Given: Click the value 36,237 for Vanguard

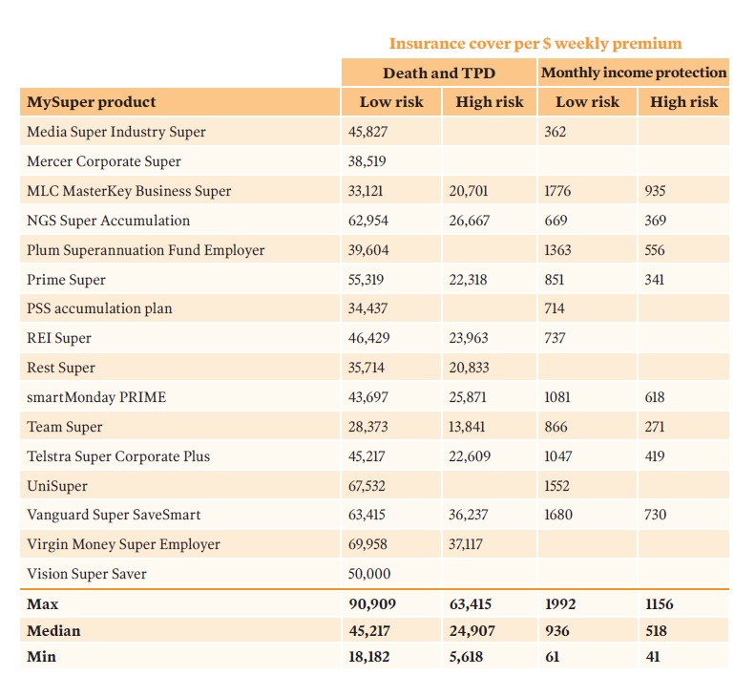Looking at the screenshot, I should (x=469, y=515).
